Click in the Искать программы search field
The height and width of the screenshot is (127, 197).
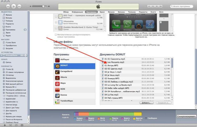182,6
